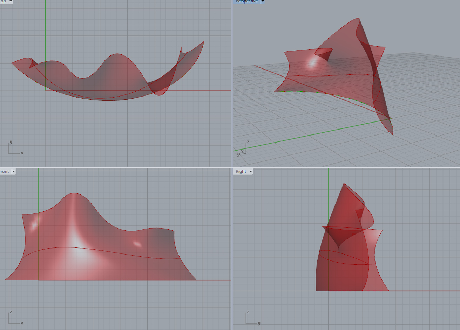Activate the Right viewport title
This screenshot has width=460, height=330.
pos(241,171)
